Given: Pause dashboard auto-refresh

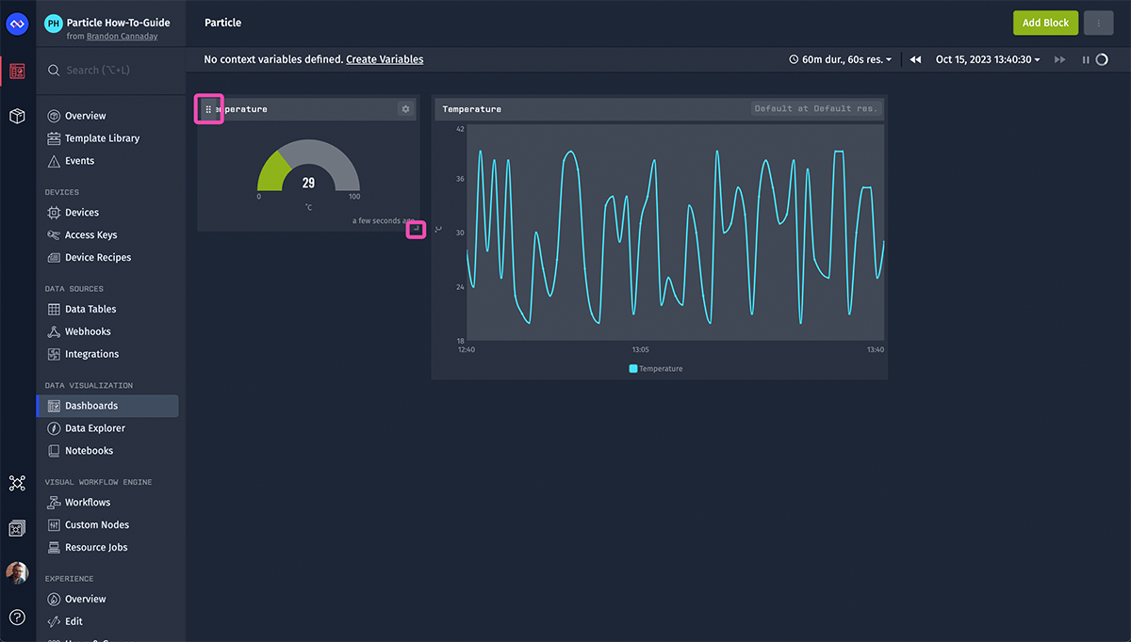Looking at the screenshot, I should 1086,59.
